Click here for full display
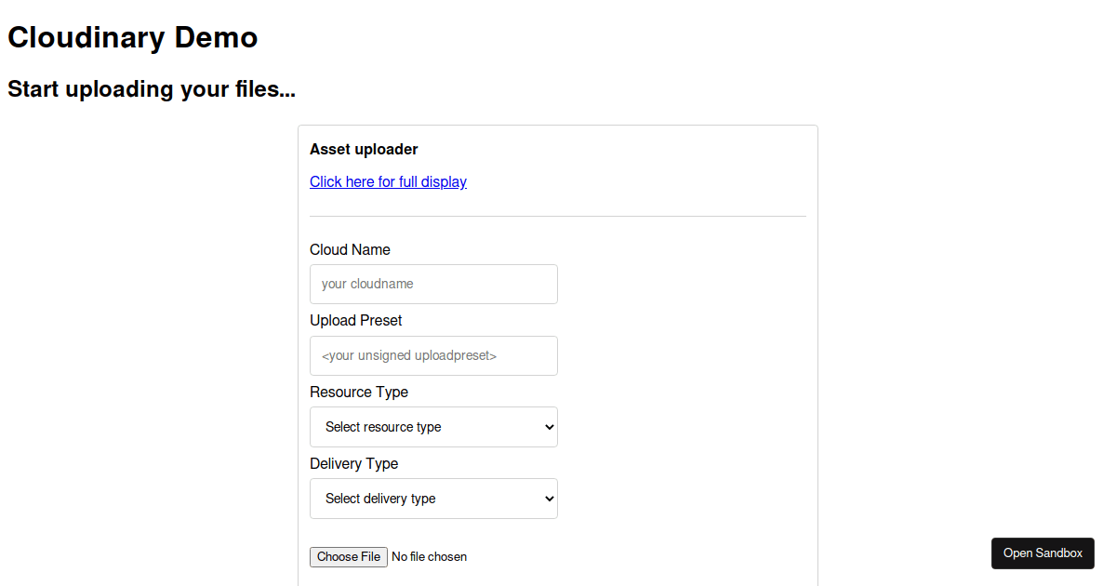Viewport: 1116px width, 586px height. 388,181
